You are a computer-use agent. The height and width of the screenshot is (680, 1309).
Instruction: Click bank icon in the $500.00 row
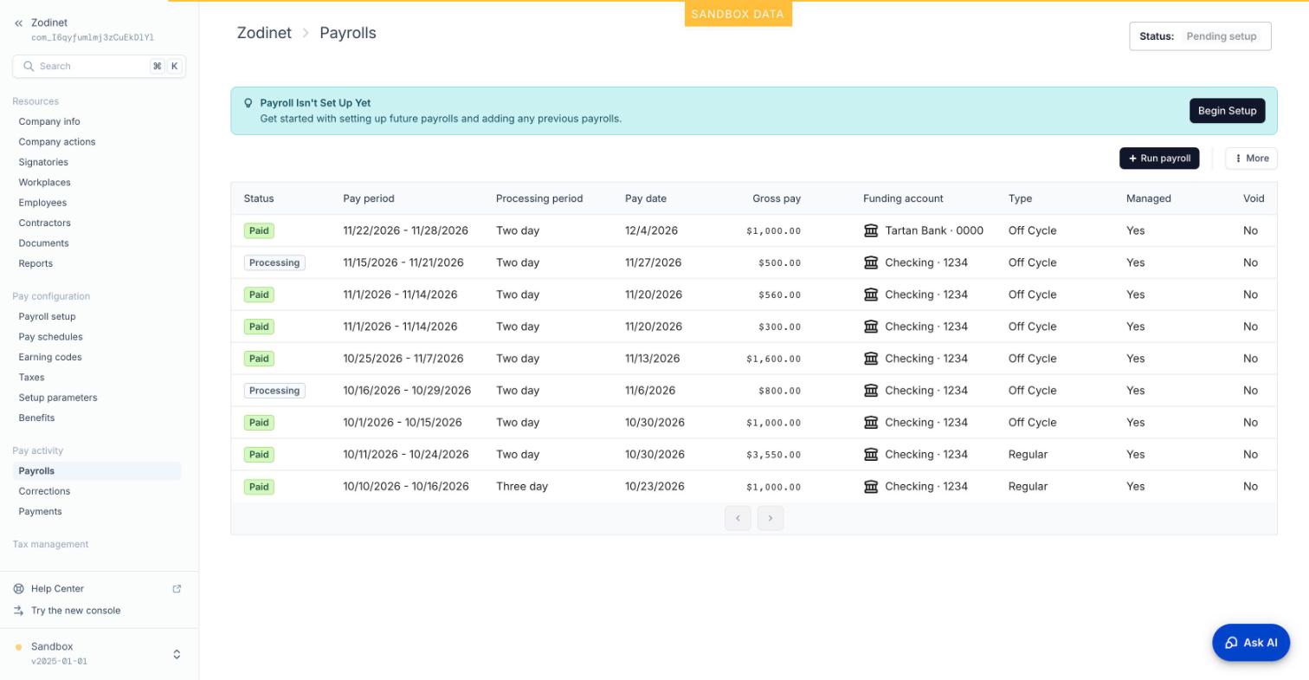(871, 262)
